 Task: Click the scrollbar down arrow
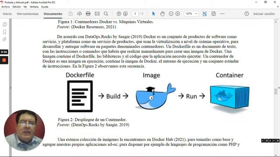276,155
